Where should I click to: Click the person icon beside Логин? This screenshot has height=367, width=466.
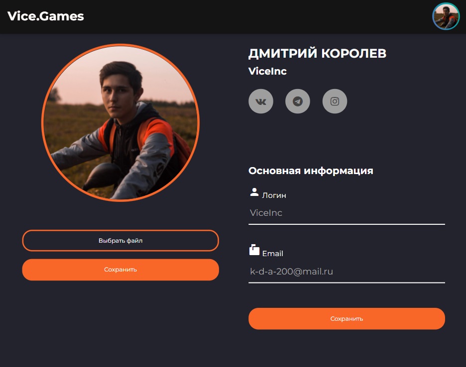pyautogui.click(x=254, y=192)
